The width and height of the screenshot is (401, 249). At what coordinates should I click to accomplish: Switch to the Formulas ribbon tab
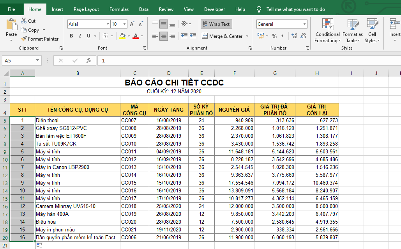119,9
